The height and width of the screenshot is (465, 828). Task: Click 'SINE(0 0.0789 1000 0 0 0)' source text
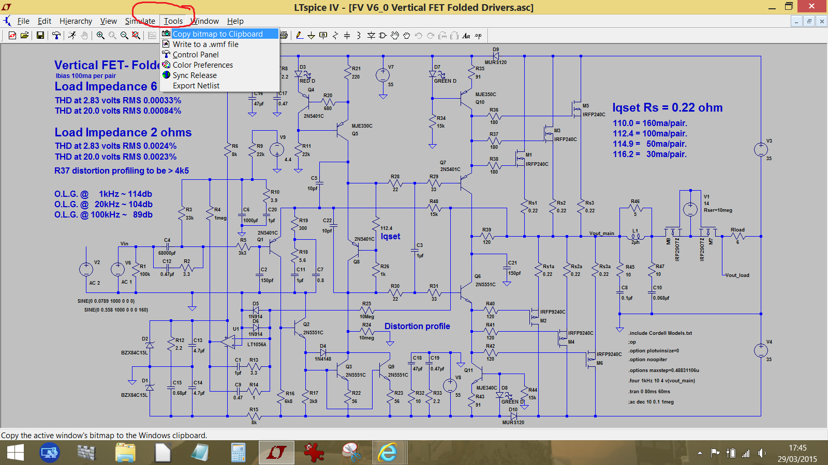click(x=106, y=301)
